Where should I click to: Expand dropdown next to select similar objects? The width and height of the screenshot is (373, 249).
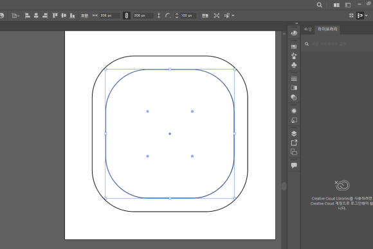233,15
